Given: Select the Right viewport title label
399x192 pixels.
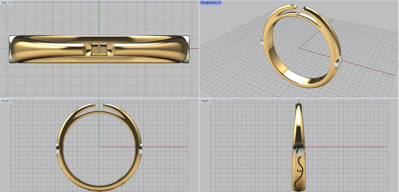Looking at the screenshot, I should click(x=205, y=101).
